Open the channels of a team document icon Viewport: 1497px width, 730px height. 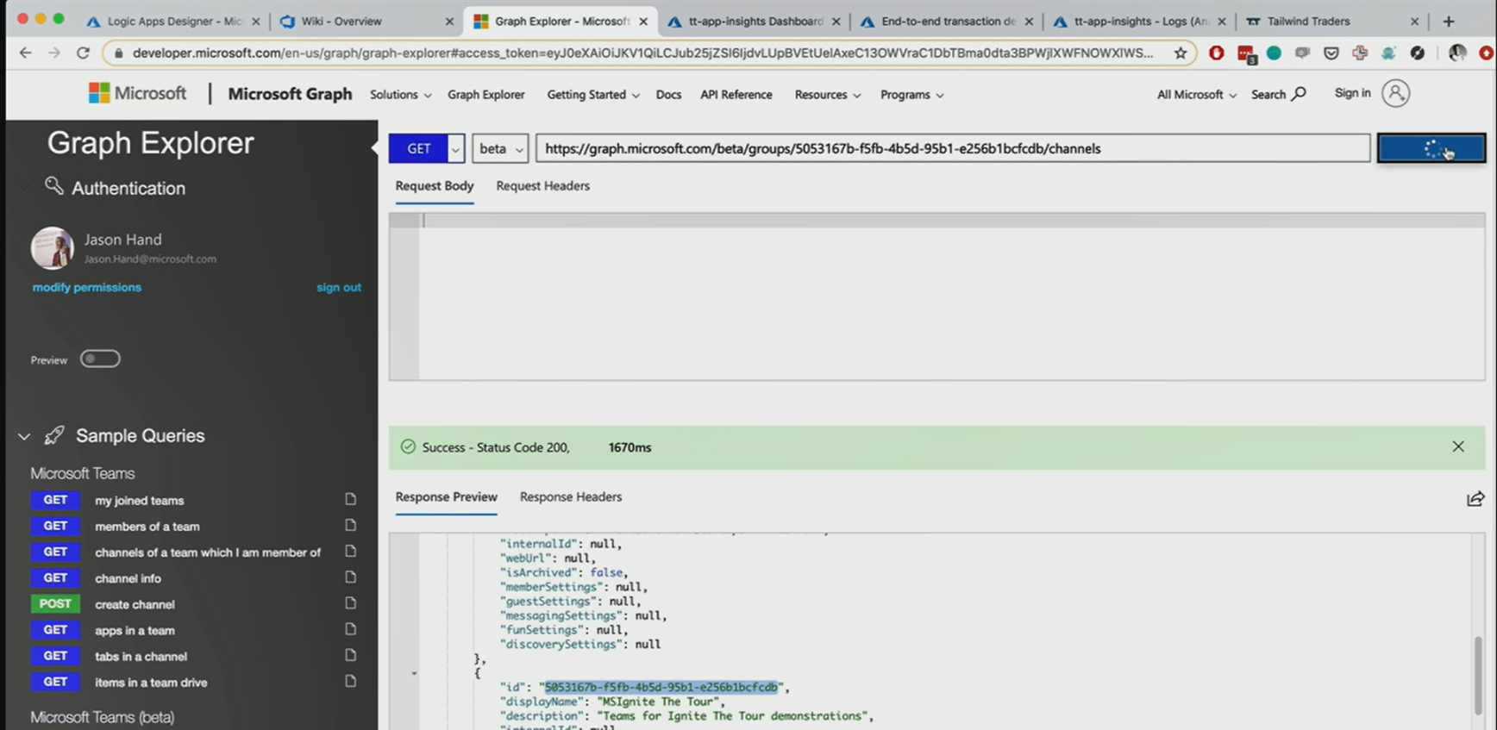350,551
